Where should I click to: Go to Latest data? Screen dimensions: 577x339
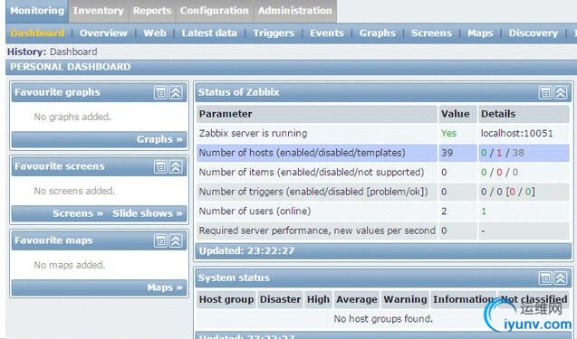pyautogui.click(x=209, y=33)
